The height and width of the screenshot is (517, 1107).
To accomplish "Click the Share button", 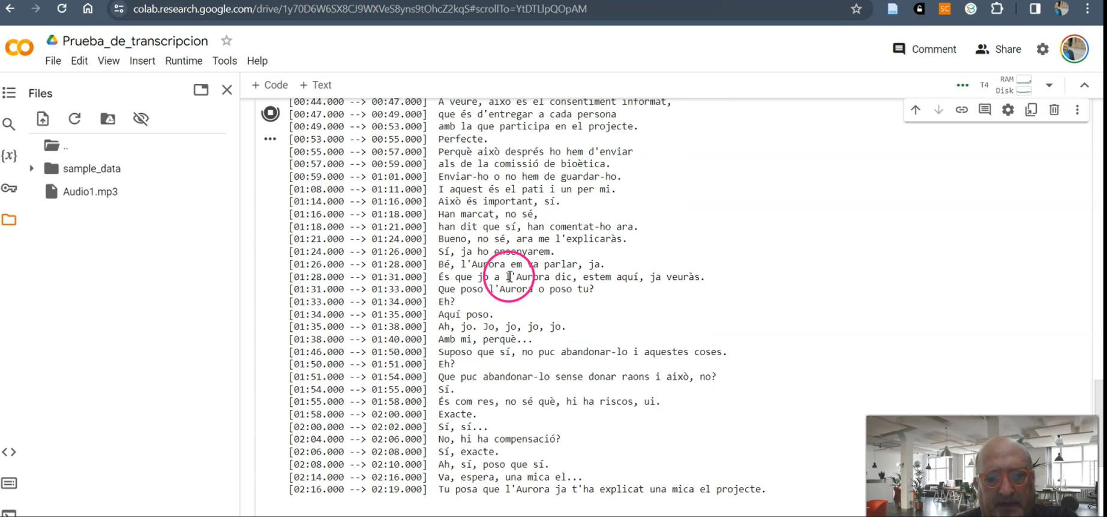I will pyautogui.click(x=998, y=49).
